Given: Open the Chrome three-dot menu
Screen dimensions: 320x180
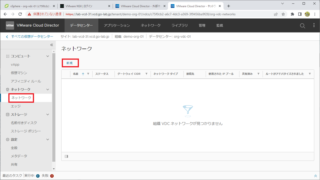Looking at the screenshot, I should point(315,14).
